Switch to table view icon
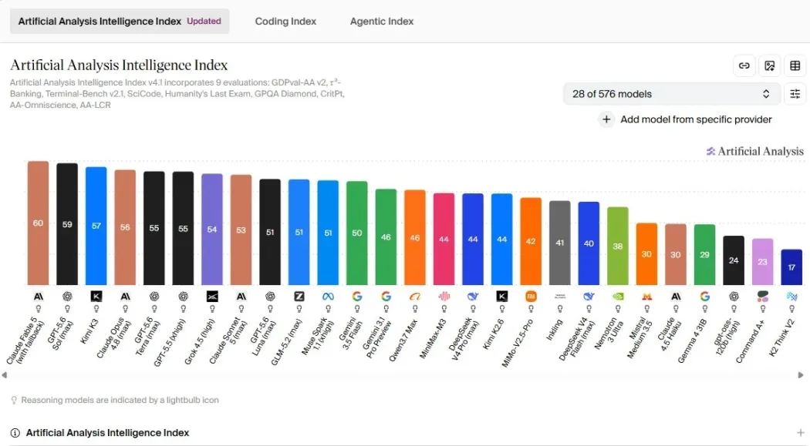Image resolution: width=810 pixels, height=446 pixels. click(x=795, y=65)
